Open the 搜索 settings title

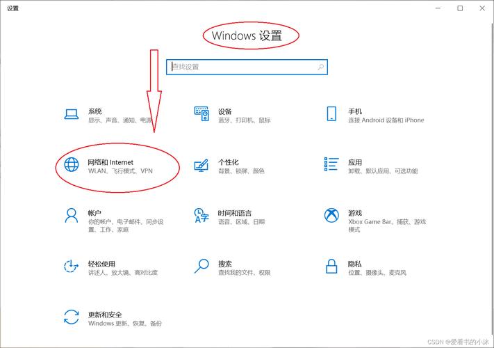(x=225, y=264)
